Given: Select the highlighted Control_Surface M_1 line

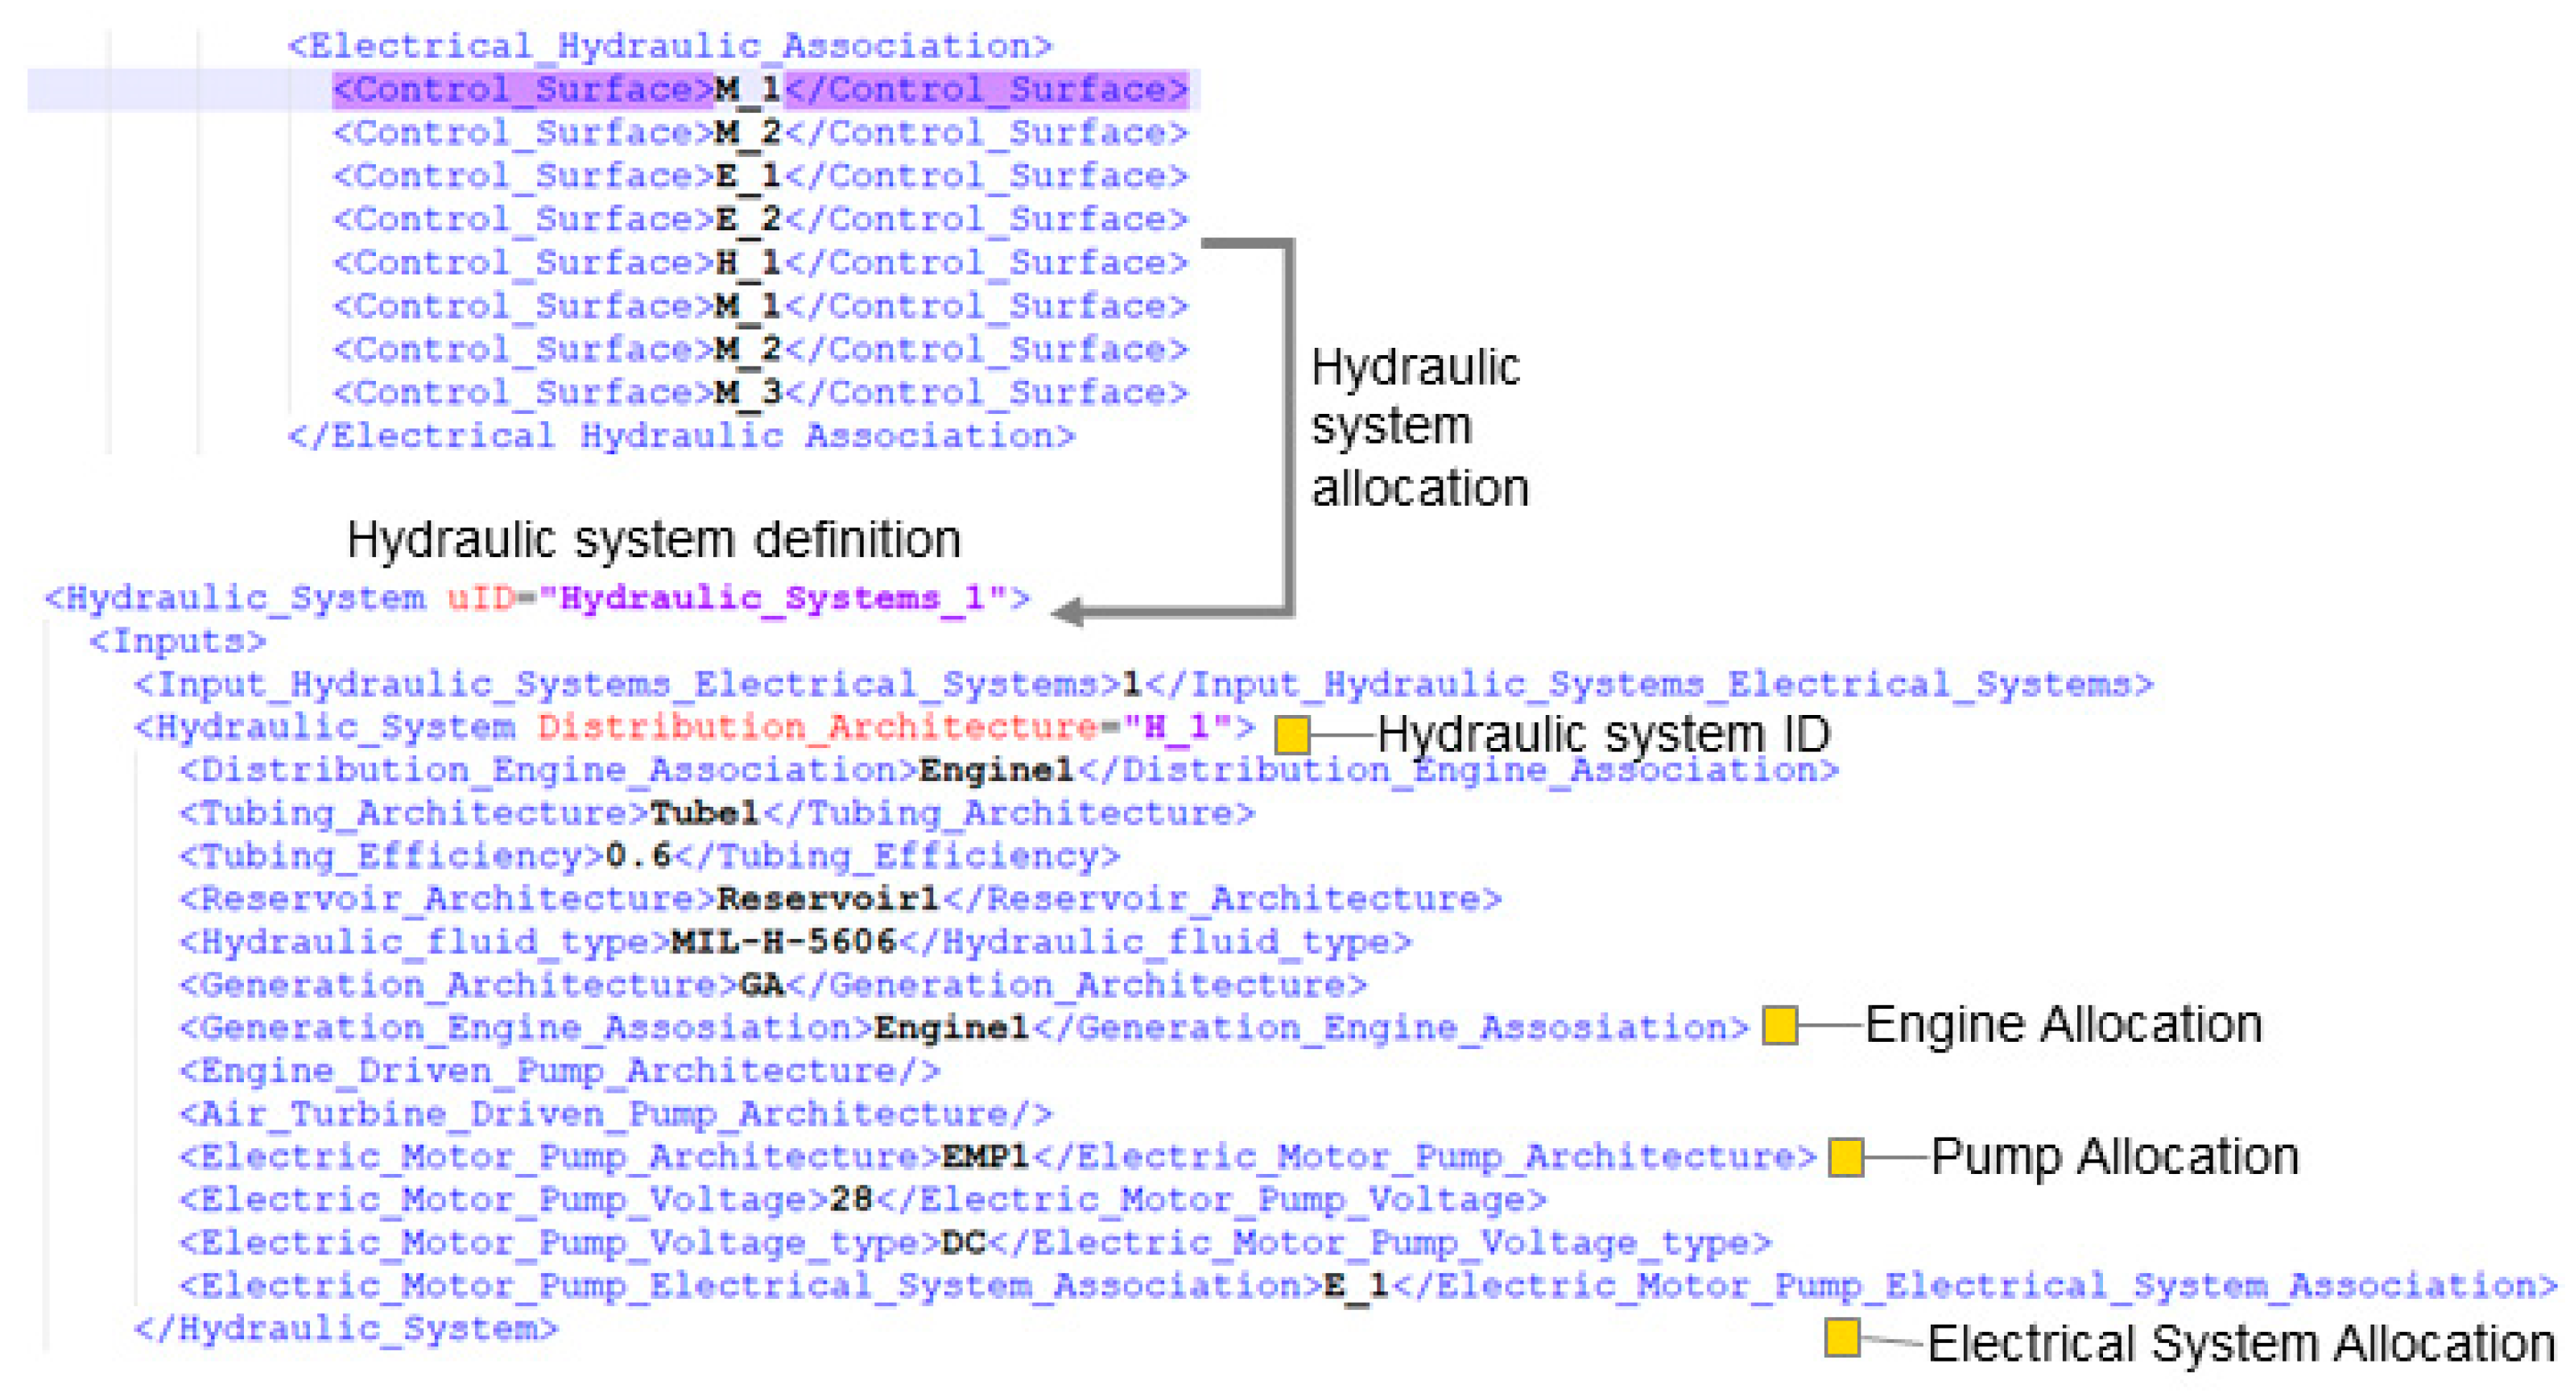Looking at the screenshot, I should coord(759,90).
